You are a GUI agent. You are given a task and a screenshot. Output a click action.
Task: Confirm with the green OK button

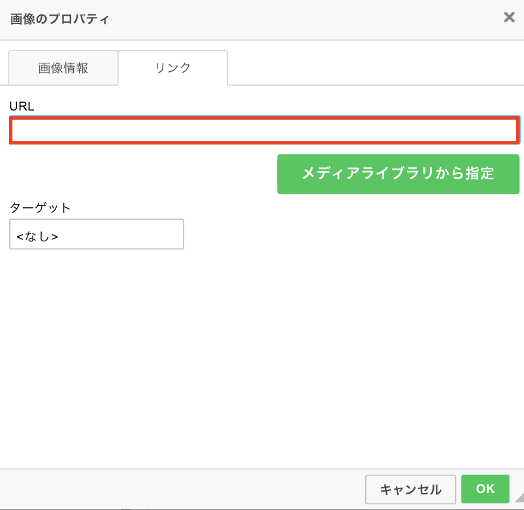click(485, 488)
